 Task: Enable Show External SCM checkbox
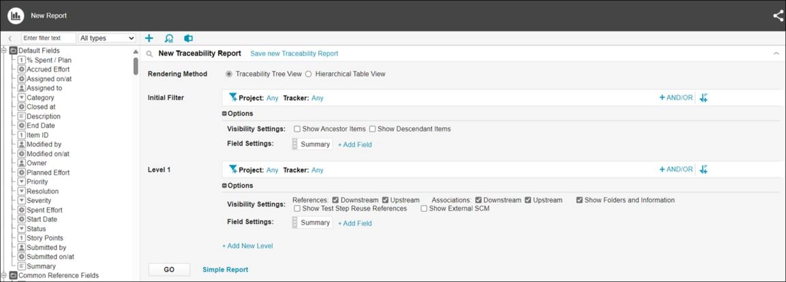(424, 208)
